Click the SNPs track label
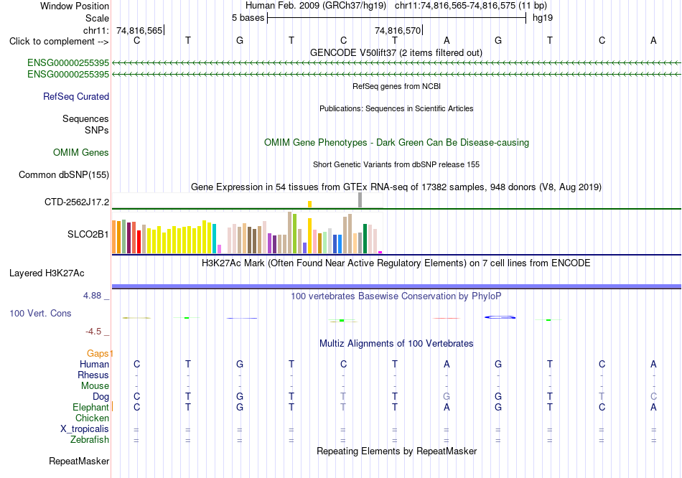The image size is (682, 478). pyautogui.click(x=97, y=130)
